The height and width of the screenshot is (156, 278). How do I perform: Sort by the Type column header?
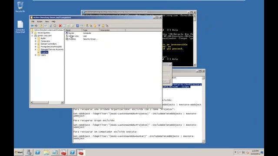[x=91, y=30]
